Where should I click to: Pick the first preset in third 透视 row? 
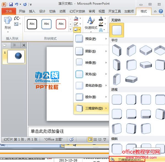tap(117, 129)
